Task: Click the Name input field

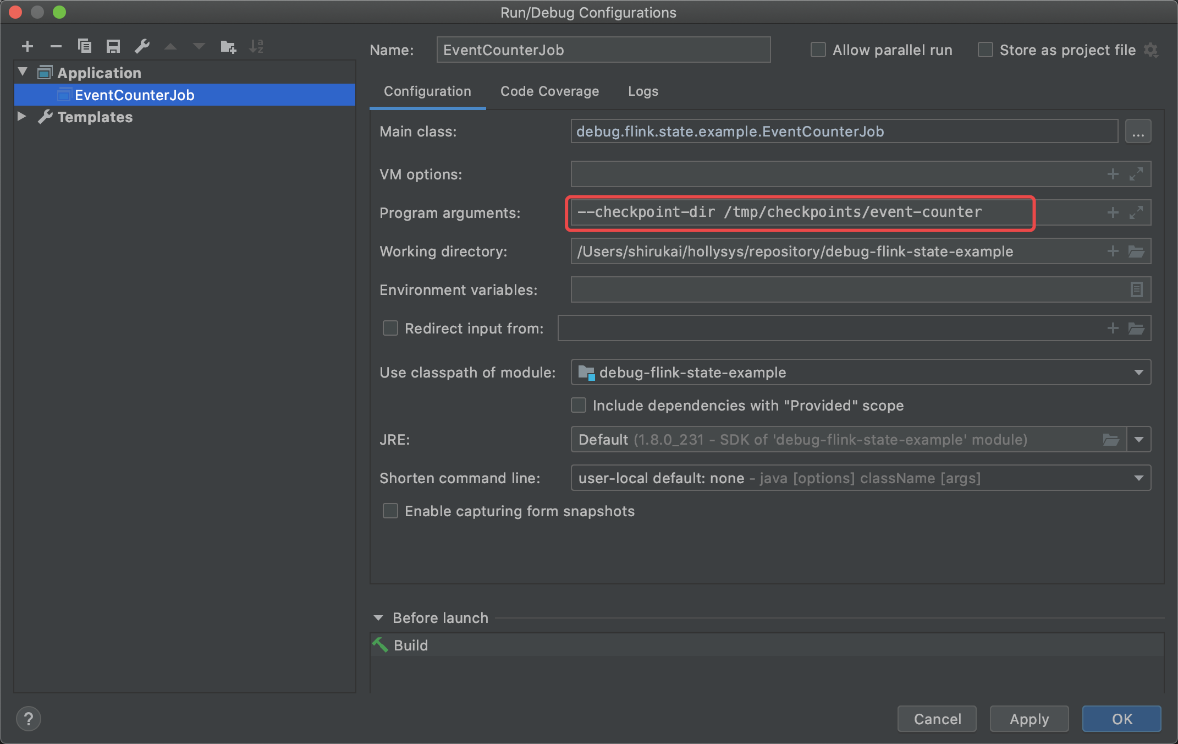Action: [603, 50]
